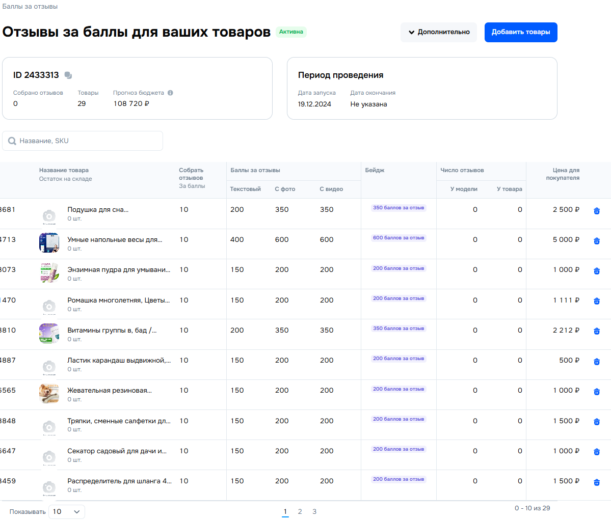Click price 5 000 ₽ cell
The height and width of the screenshot is (521, 611).
[x=566, y=239]
